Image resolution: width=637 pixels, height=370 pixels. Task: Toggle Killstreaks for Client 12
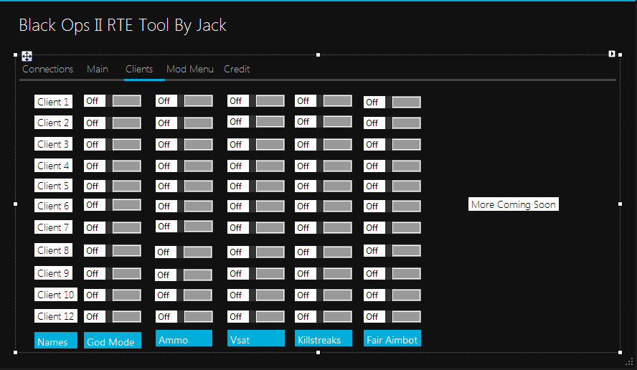click(324, 316)
